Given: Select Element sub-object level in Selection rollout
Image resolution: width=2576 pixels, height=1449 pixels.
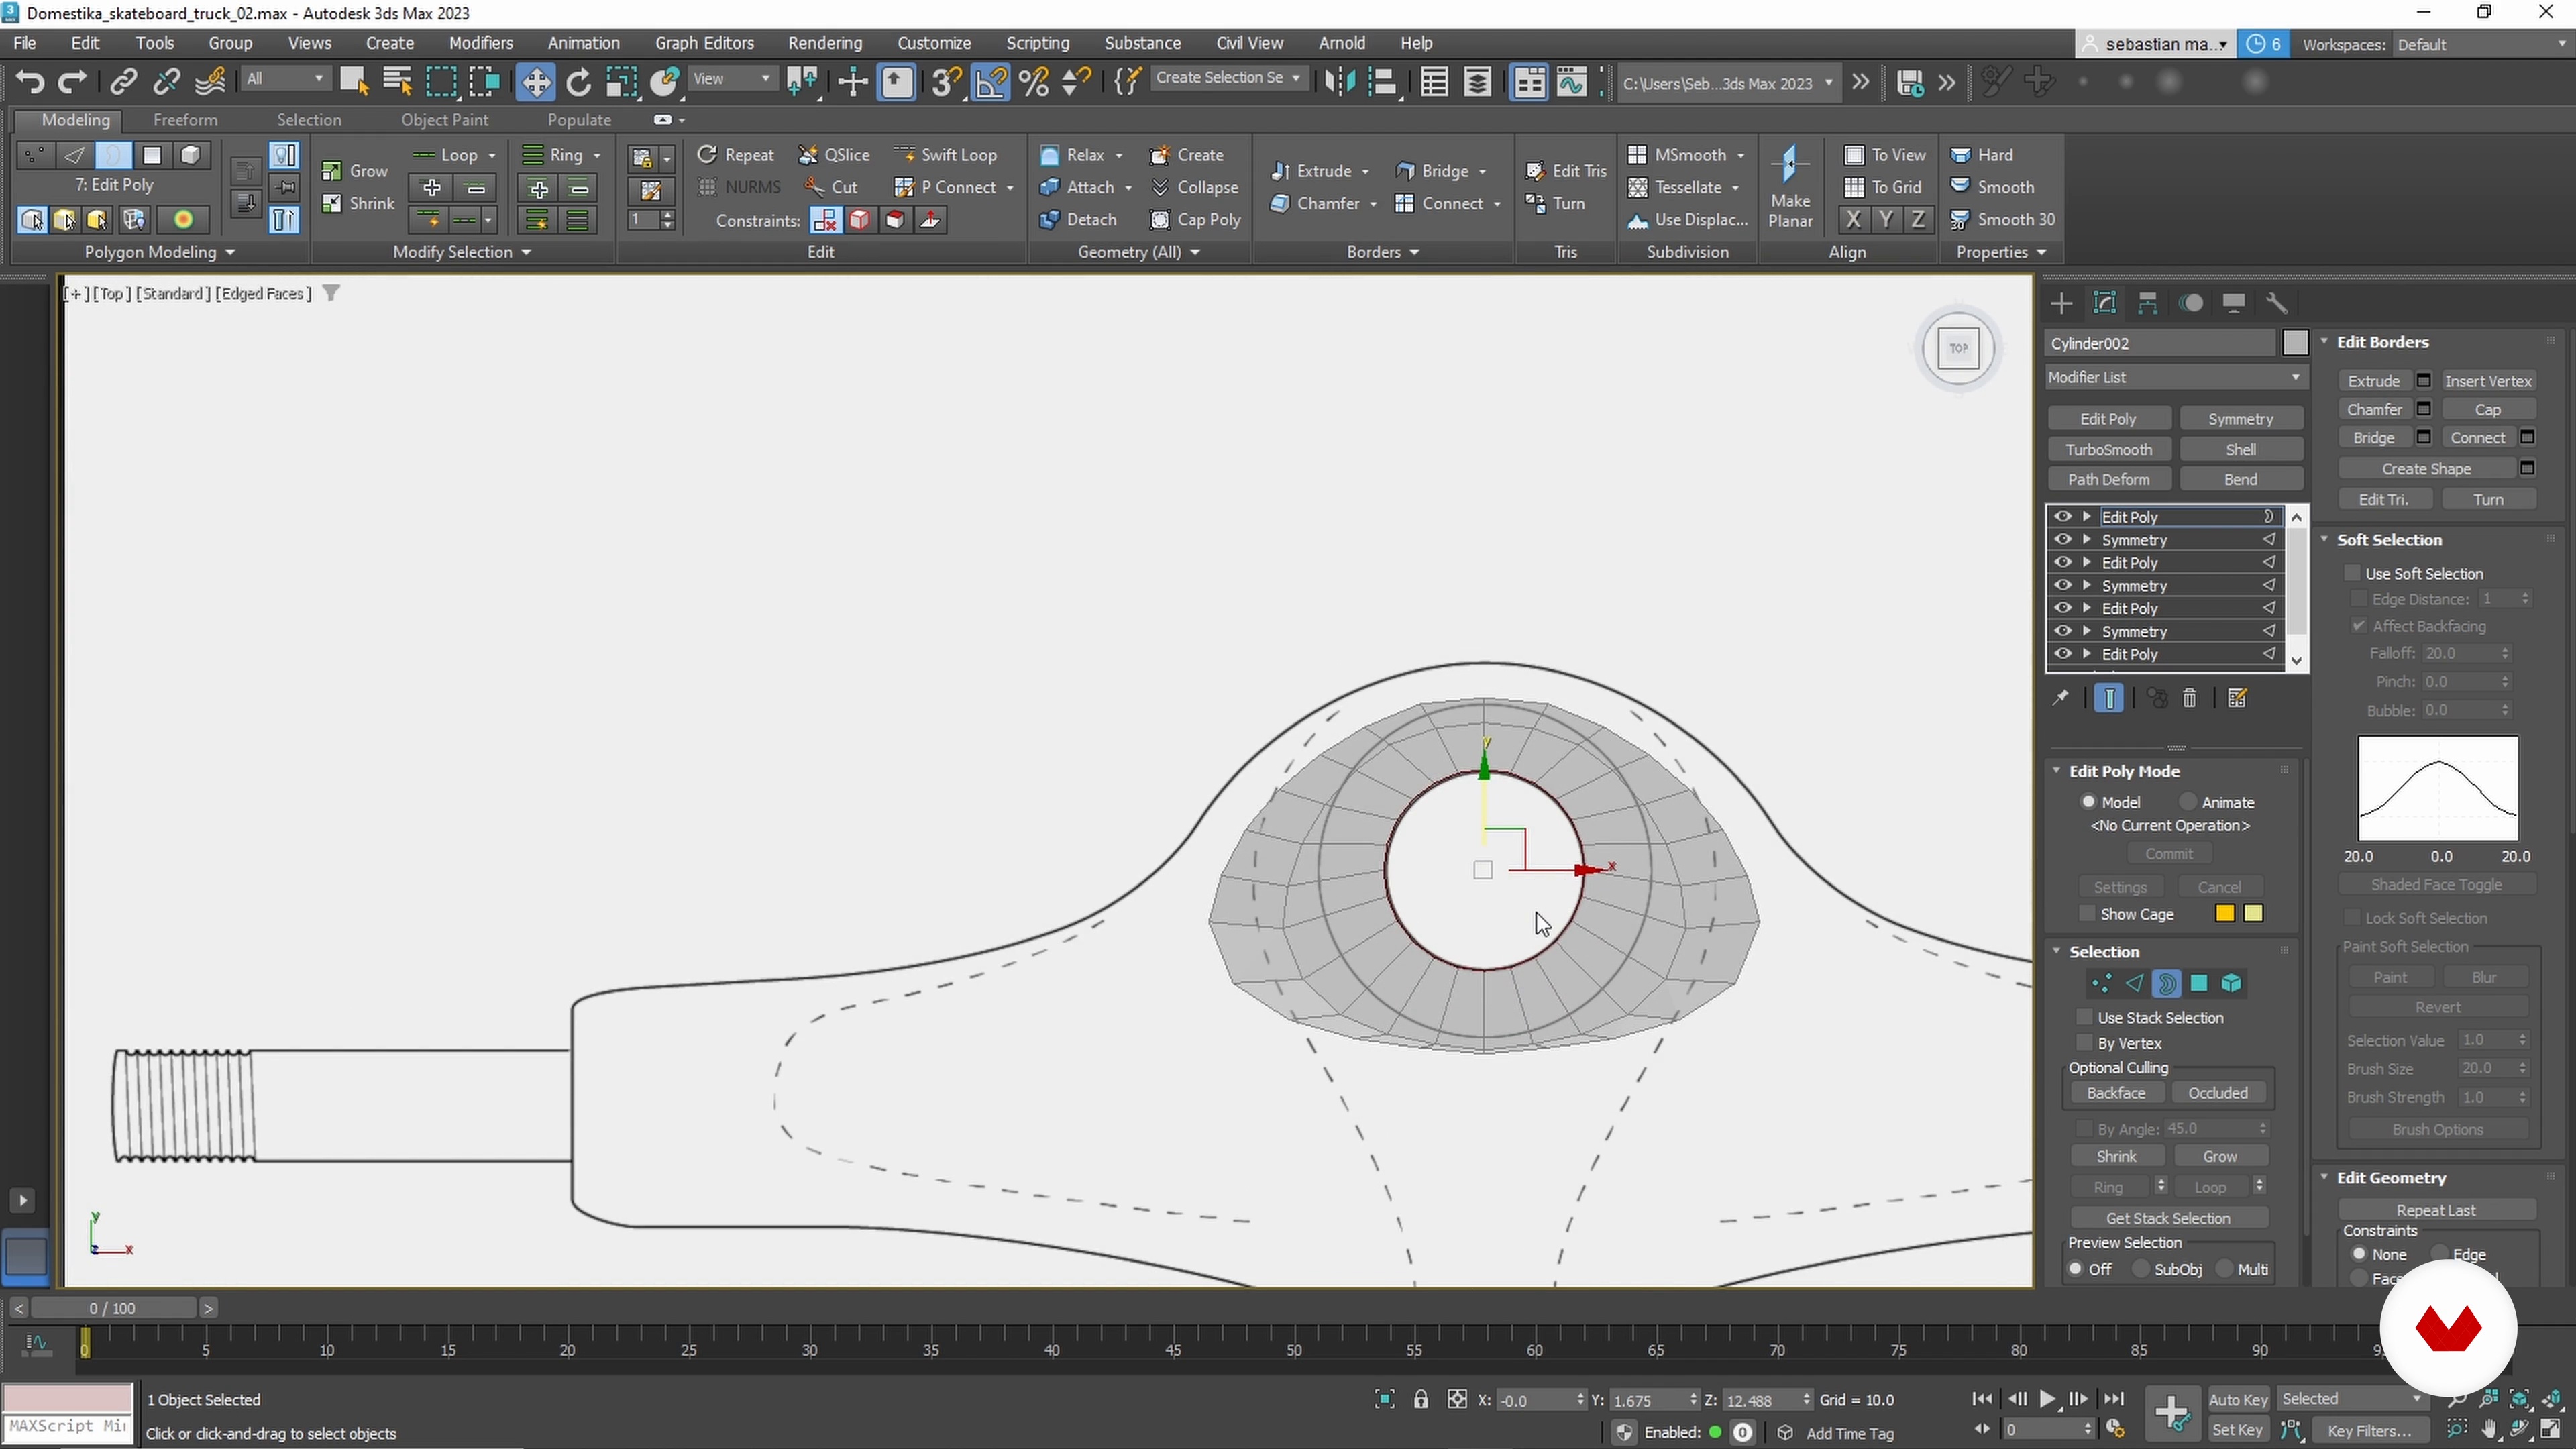Looking at the screenshot, I should (2231, 984).
